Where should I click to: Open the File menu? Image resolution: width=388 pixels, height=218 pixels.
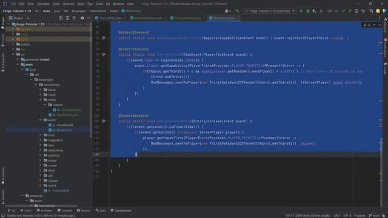point(13,4)
